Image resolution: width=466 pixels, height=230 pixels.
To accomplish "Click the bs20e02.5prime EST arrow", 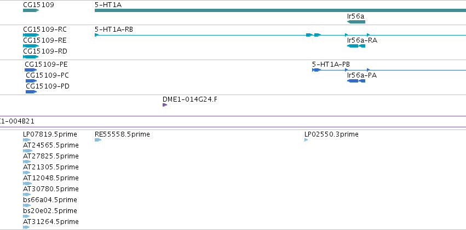I will pyautogui.click(x=26, y=217).
